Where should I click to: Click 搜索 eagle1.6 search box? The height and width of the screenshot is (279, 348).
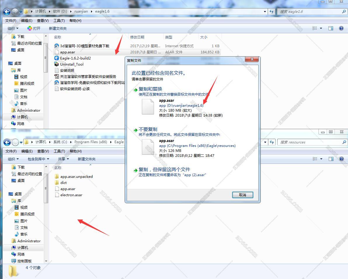312,12
